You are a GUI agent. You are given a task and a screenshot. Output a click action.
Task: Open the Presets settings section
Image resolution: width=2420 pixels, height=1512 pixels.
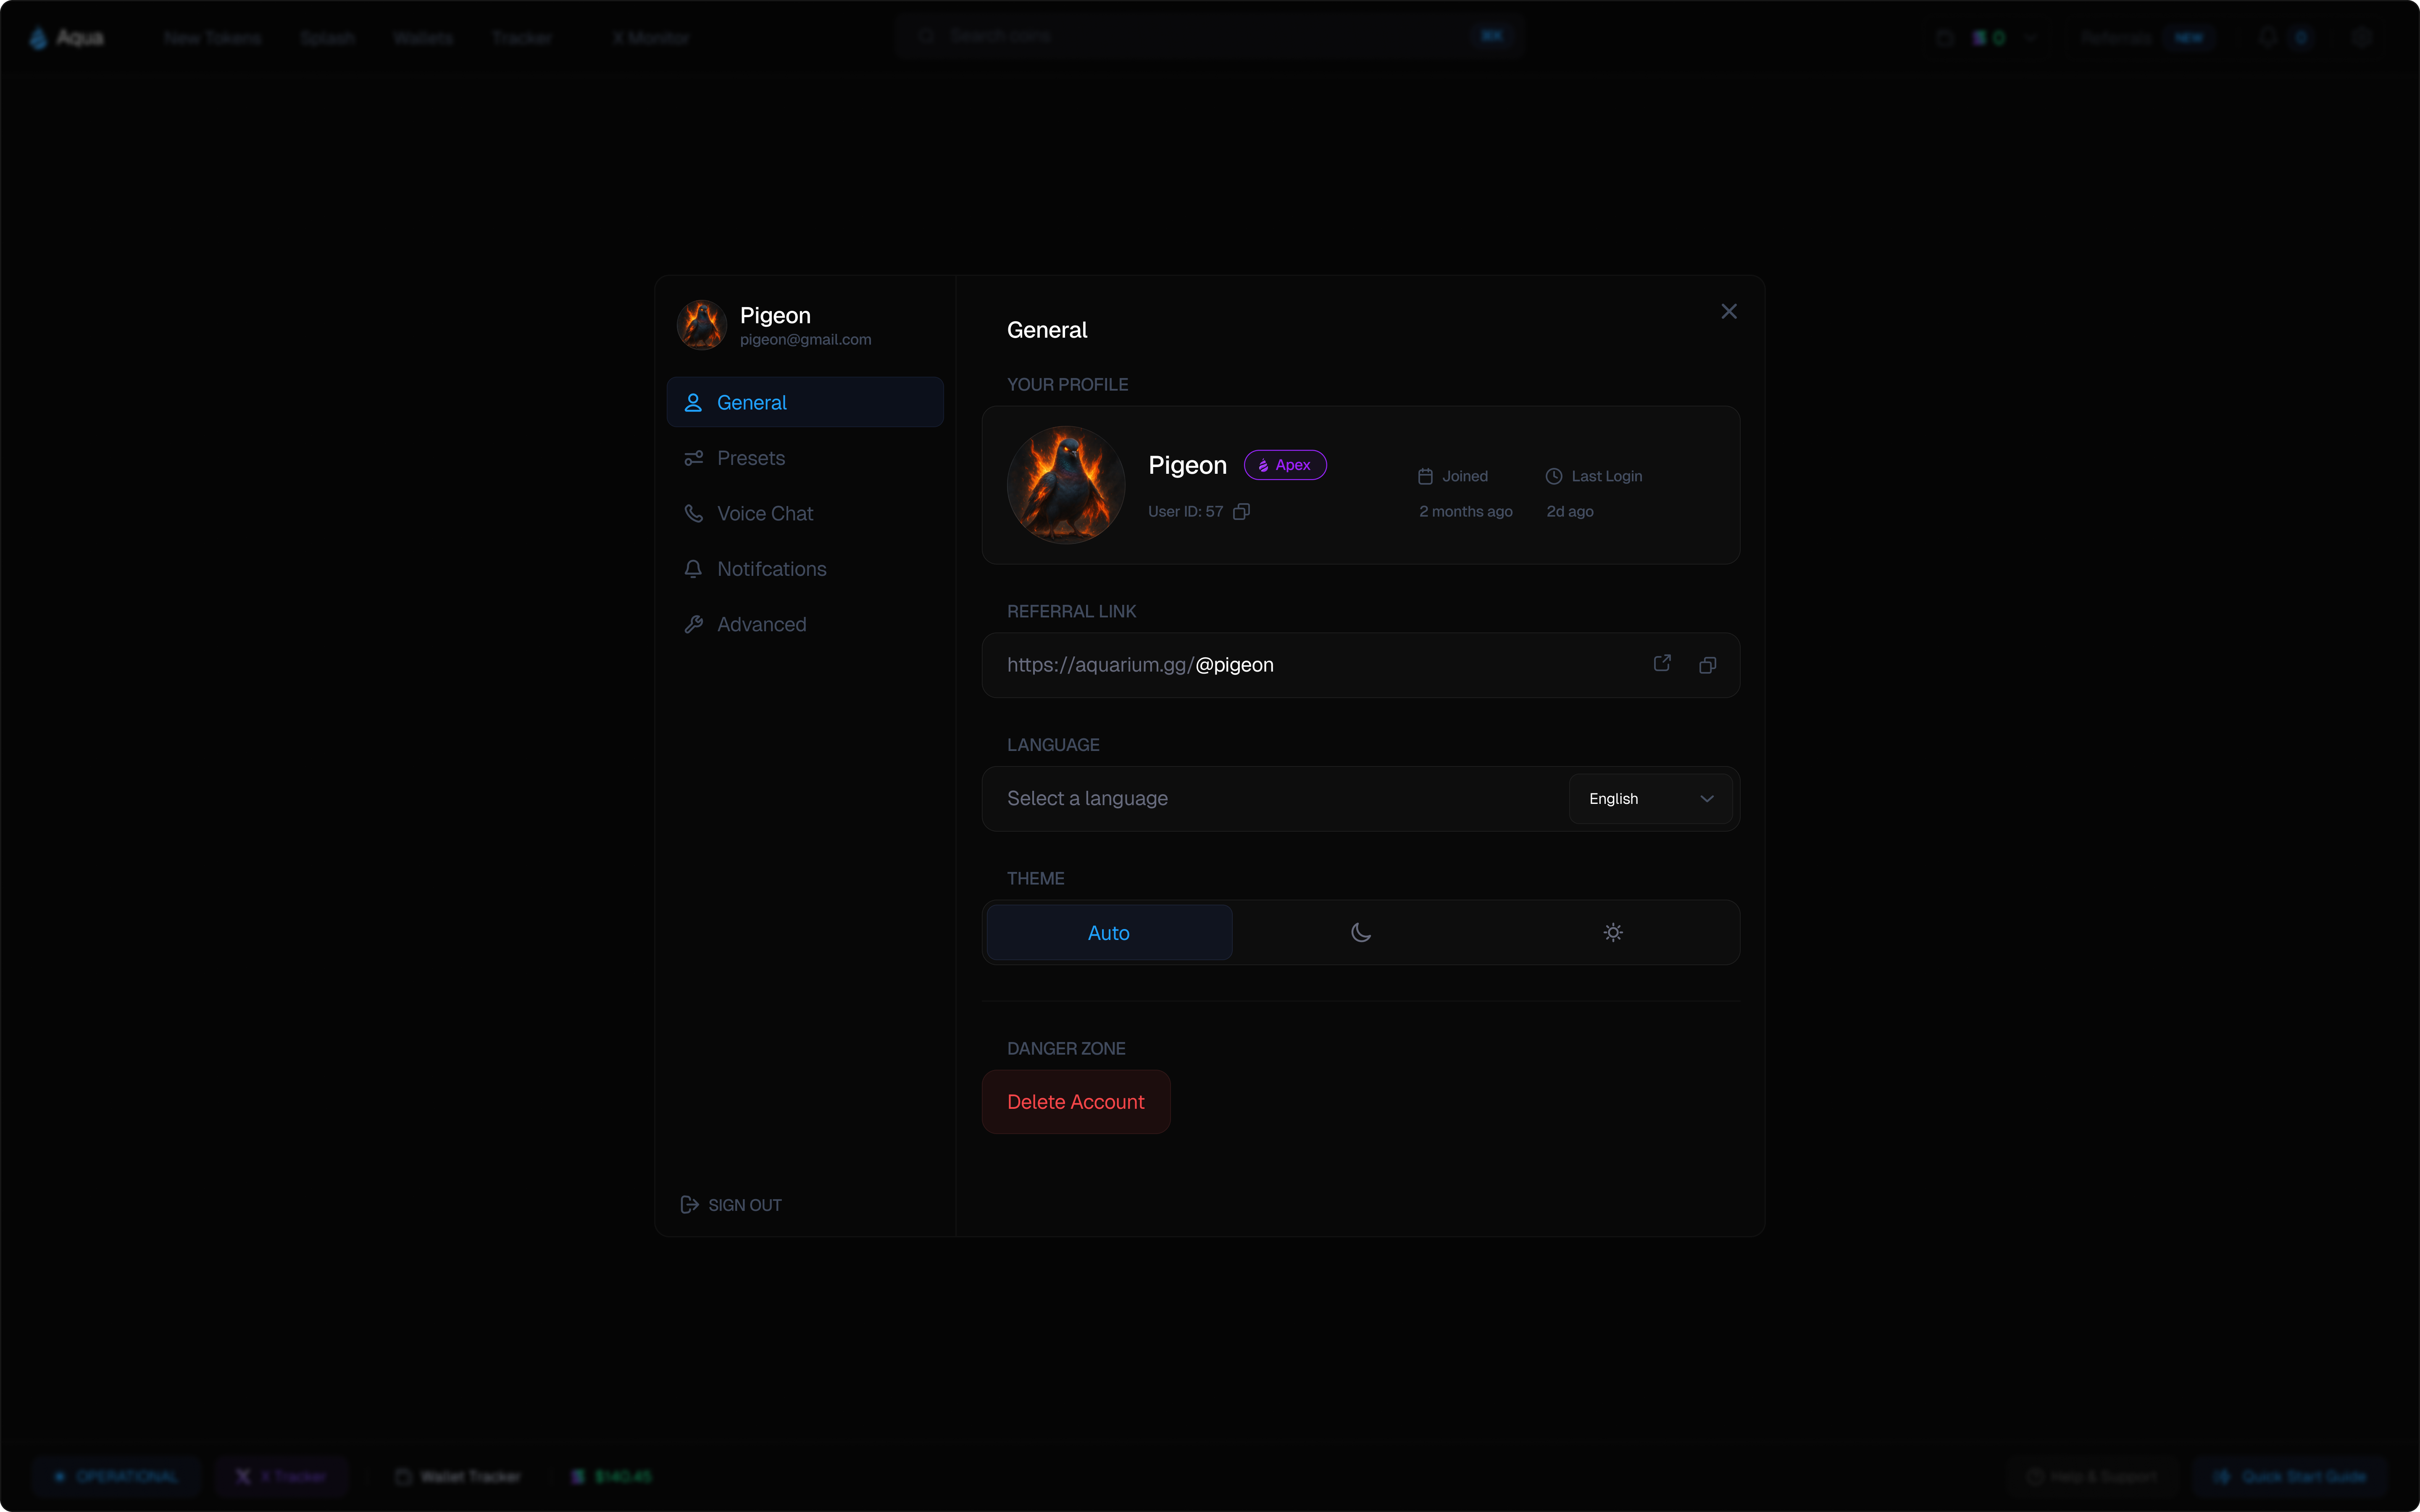tap(805, 458)
